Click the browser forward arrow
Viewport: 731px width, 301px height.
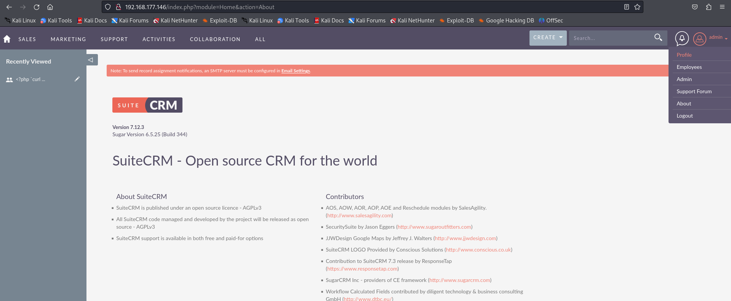[x=23, y=7]
